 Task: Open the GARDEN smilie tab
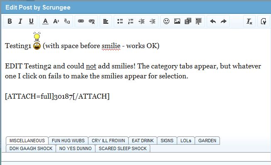click(207, 141)
